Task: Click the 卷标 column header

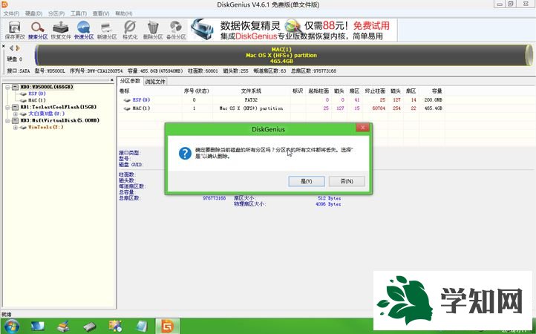Action: point(125,91)
